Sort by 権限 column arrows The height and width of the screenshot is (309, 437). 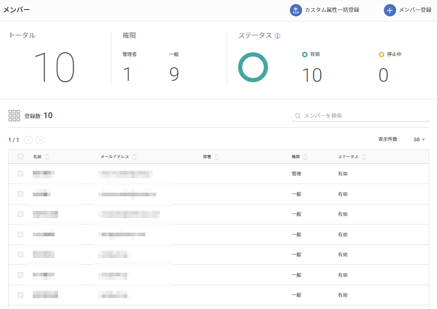tap(305, 157)
